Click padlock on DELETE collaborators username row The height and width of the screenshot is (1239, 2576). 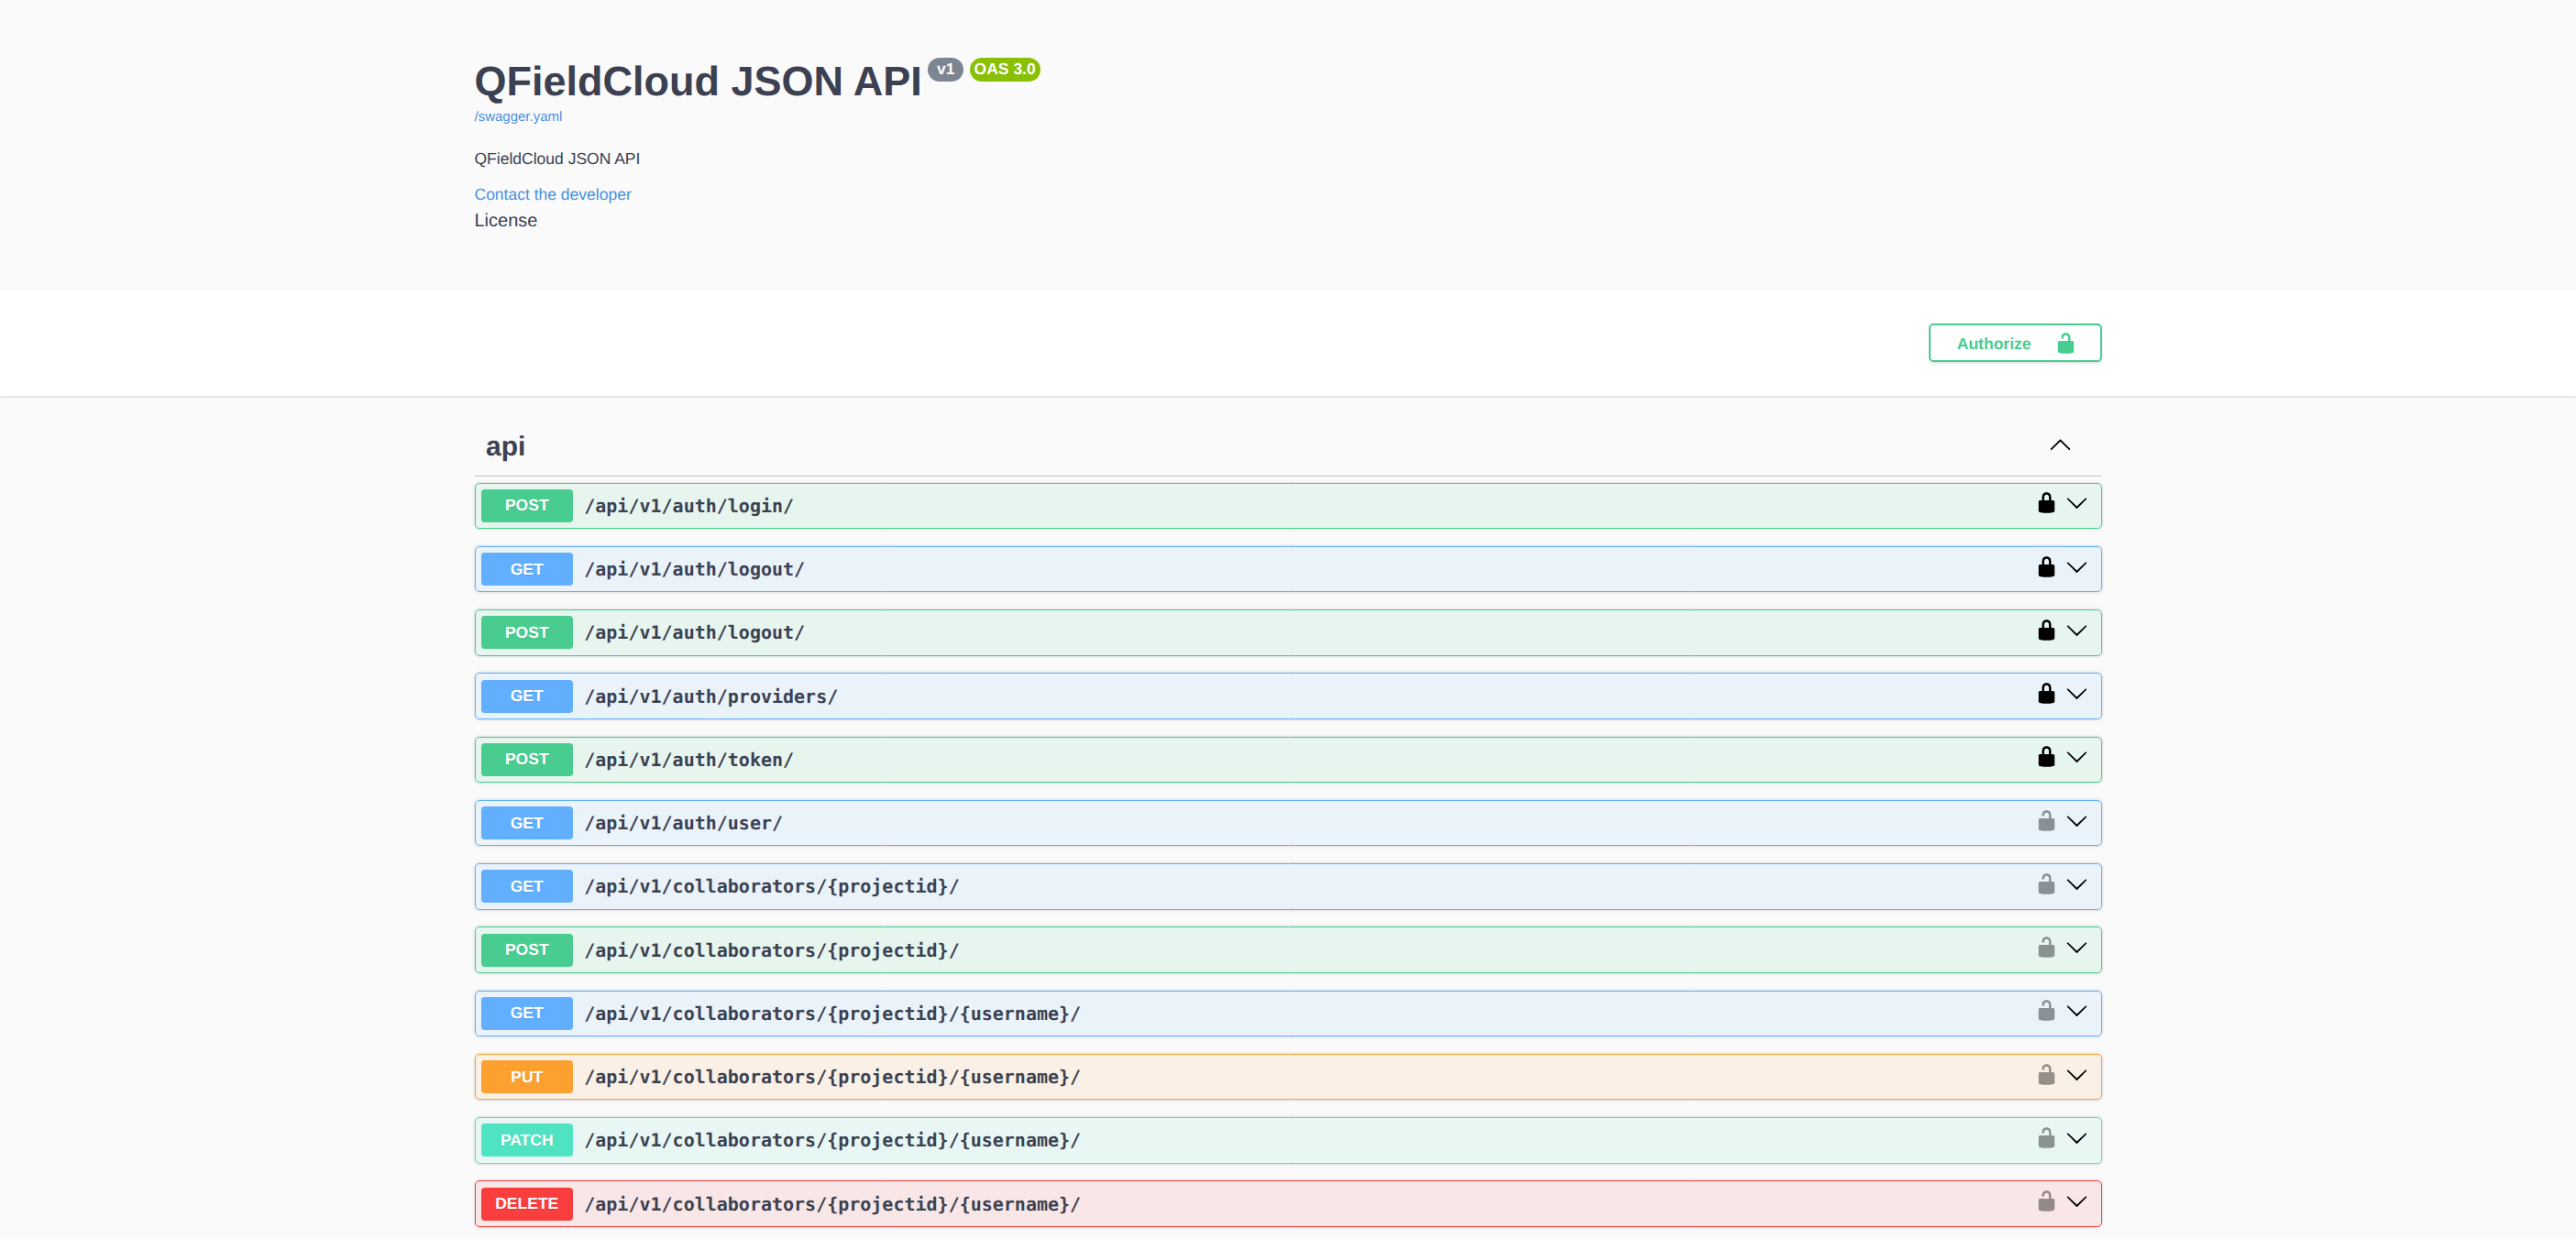[2046, 1201]
